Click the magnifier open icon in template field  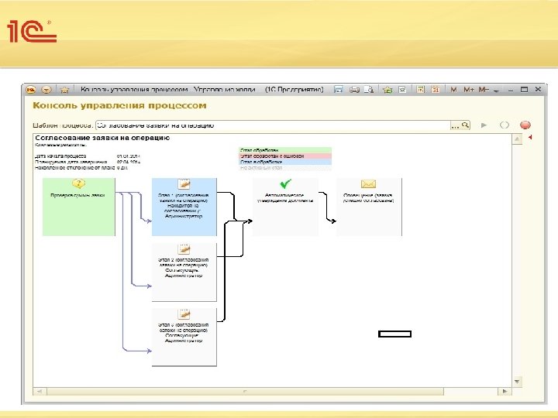coord(465,125)
